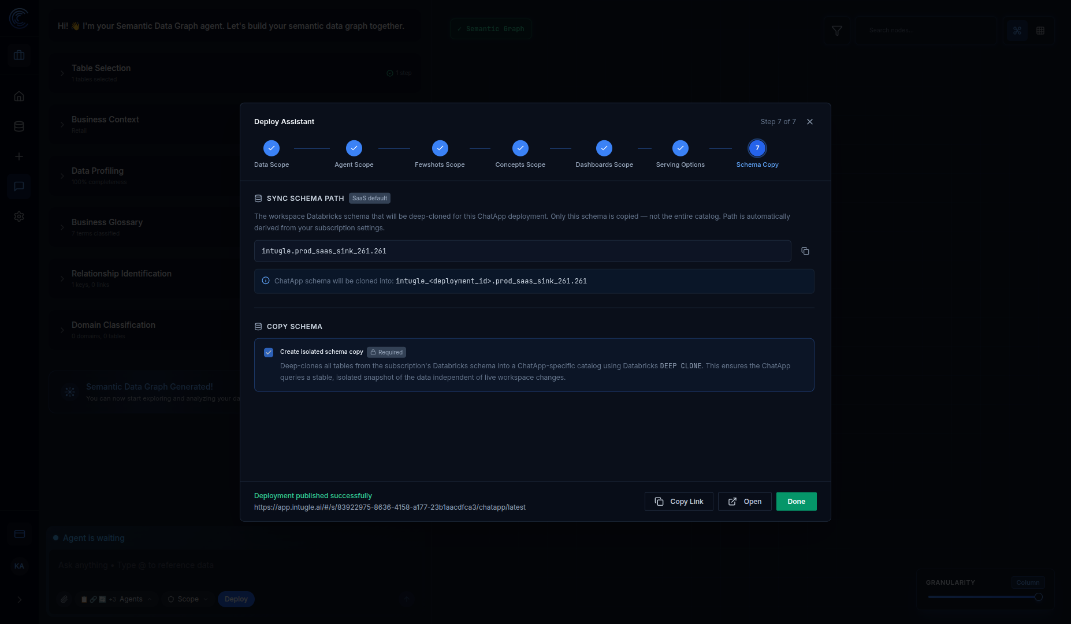Click the Search nodes input field
Screen dimensions: 1071x624
pyautogui.click(x=926, y=31)
